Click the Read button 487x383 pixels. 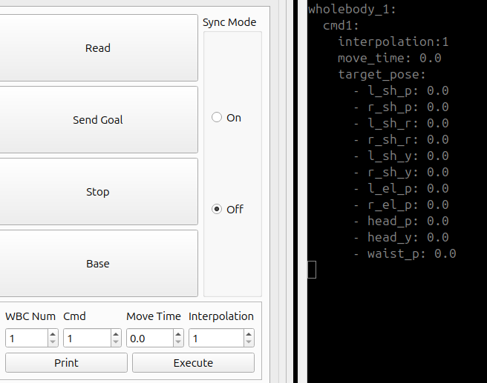pos(97,48)
